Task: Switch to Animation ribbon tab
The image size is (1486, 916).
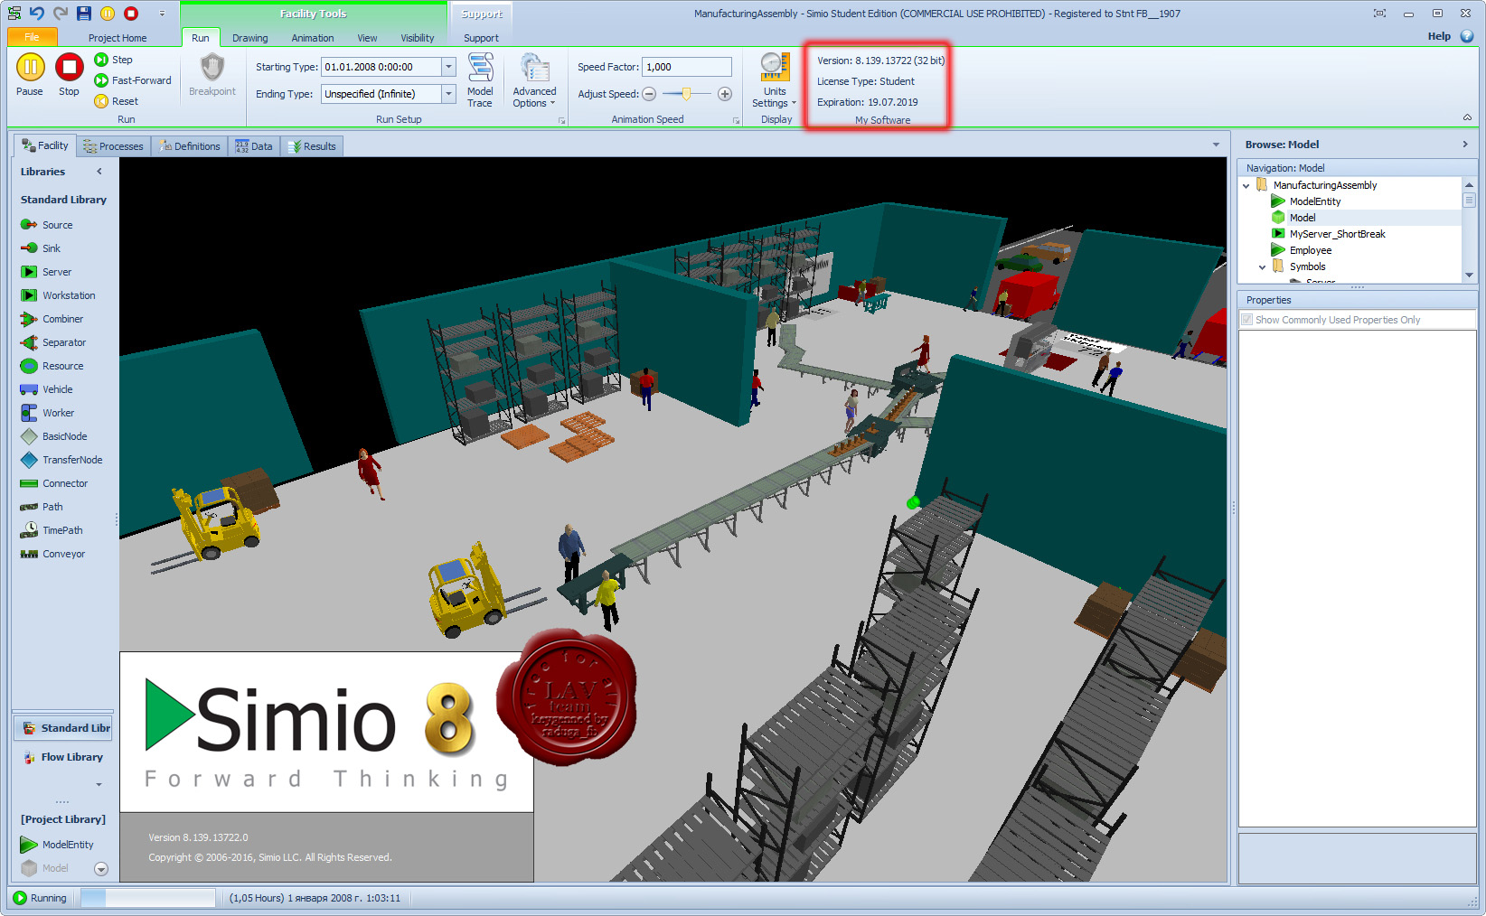Action: tap(313, 38)
